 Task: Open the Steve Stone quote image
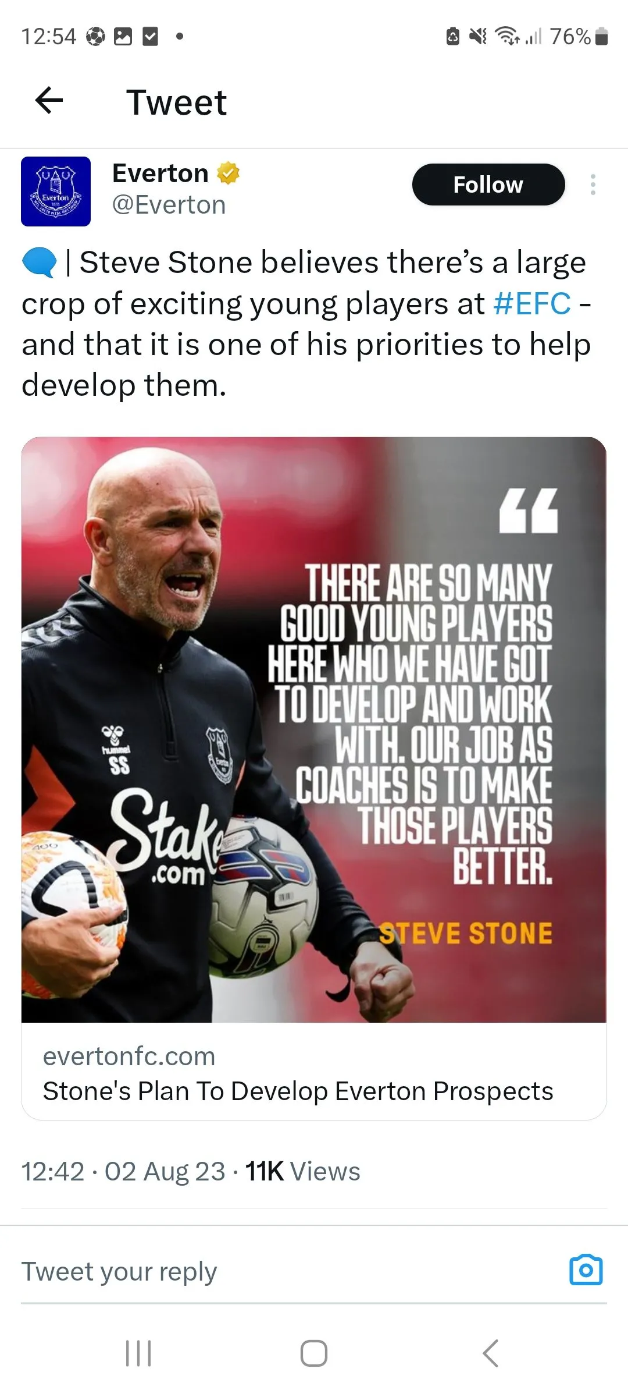click(x=314, y=729)
